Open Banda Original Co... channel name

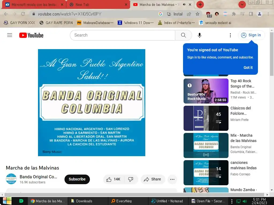38,177
